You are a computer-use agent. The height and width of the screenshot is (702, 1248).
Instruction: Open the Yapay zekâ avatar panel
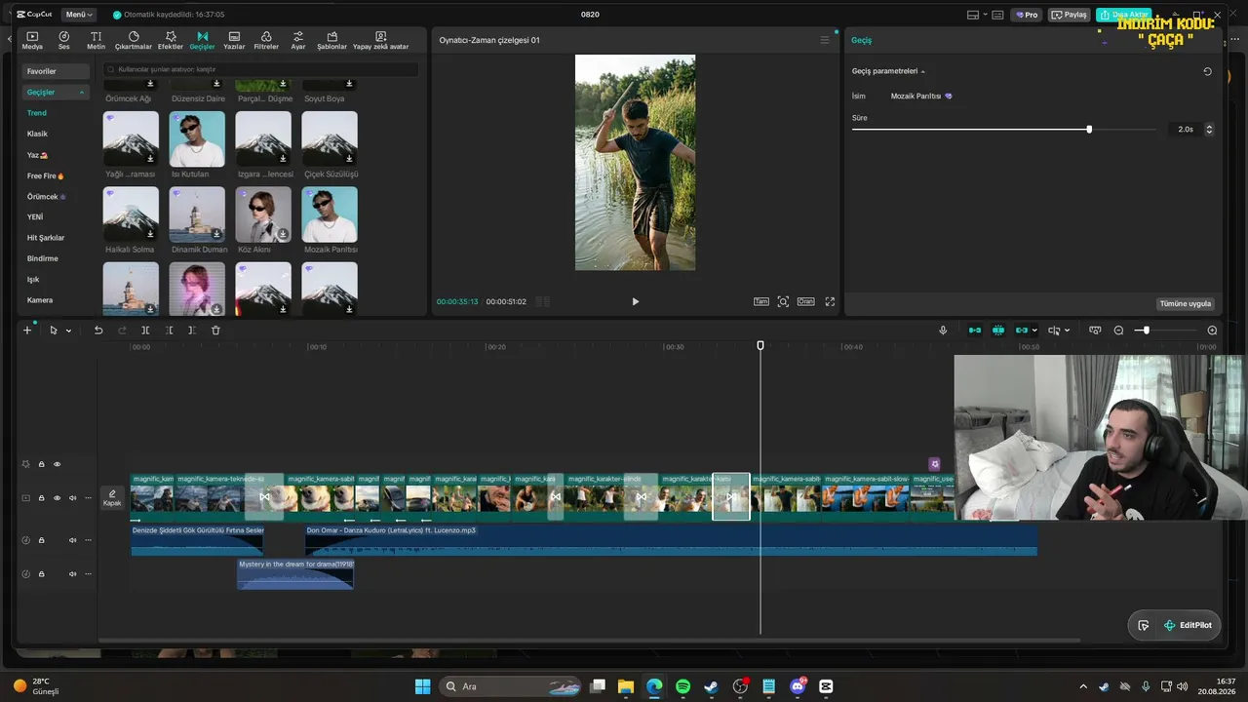pos(380,40)
